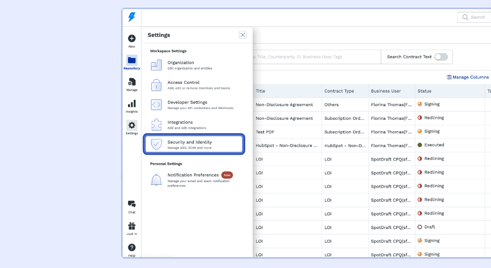Click the Manage Columns link

tap(468, 77)
